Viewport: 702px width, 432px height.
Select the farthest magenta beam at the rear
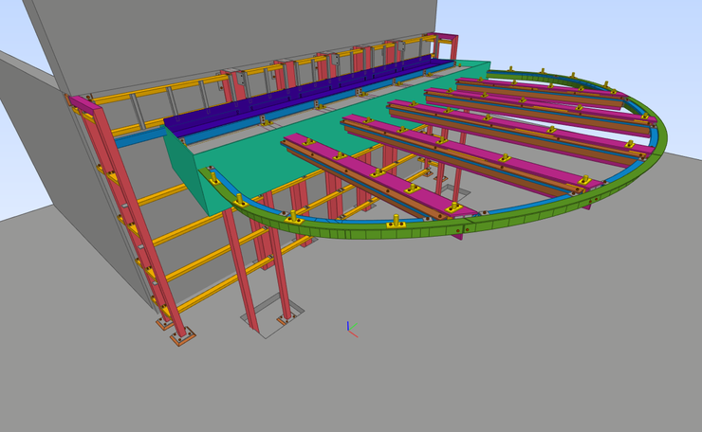pos(531,88)
